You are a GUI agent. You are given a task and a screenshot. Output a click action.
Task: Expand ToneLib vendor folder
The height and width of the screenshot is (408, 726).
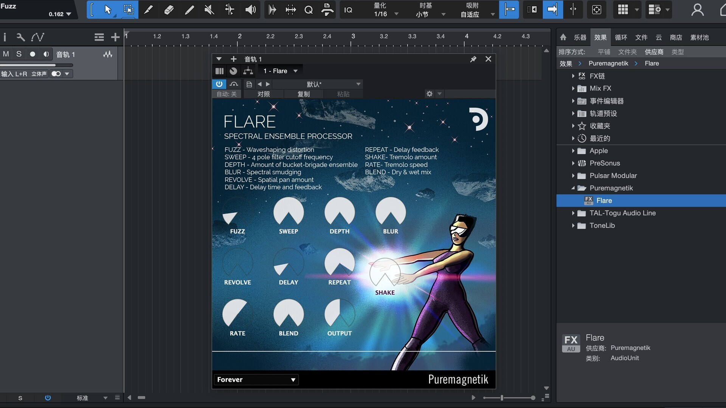573,226
